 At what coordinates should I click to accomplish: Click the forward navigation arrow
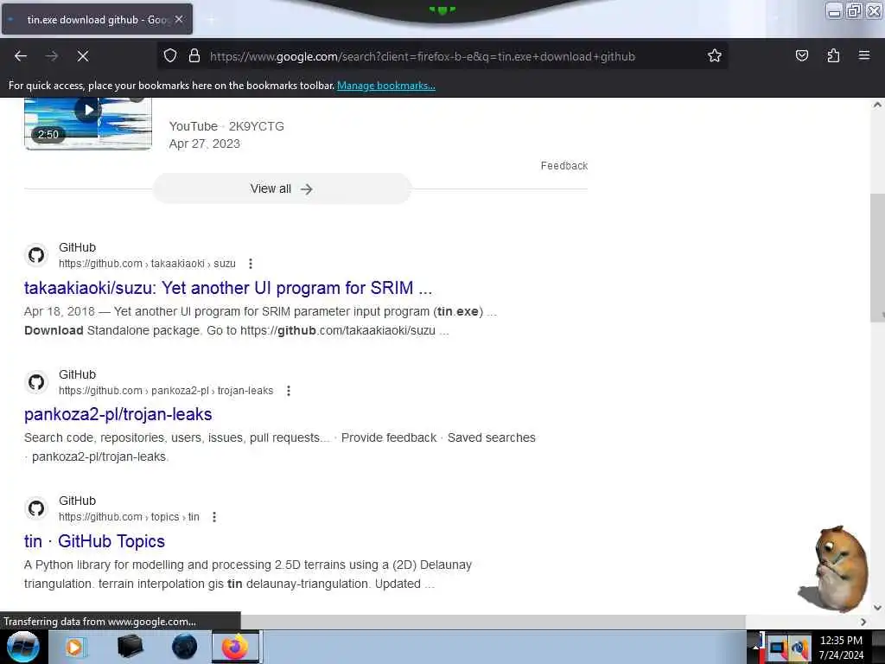[52, 56]
